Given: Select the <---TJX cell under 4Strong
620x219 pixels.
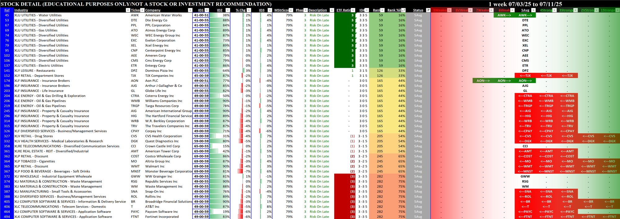Looking at the screenshot, I should (x=546, y=76).
